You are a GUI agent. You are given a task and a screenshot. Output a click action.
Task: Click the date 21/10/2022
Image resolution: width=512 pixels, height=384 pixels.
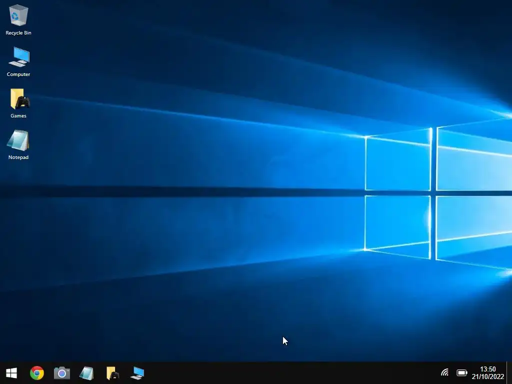[488, 376]
